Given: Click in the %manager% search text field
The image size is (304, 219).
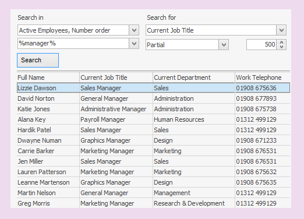Looking at the screenshot, I should point(73,44).
